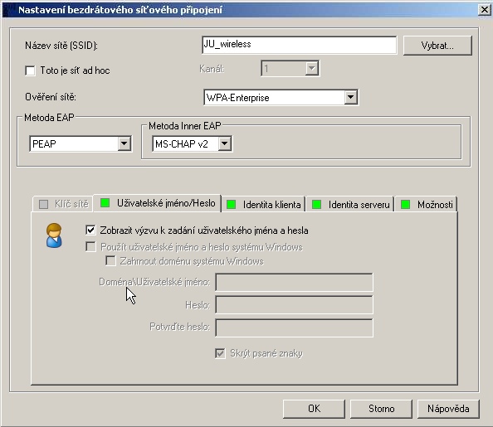The image size is (493, 427).
Task: Uncheck 'Zobrazit výzvu k zadání uživatelského jména a hesla'
Action: pyautogui.click(x=90, y=230)
